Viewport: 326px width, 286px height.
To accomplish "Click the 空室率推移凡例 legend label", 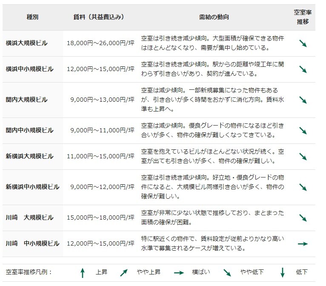I will click(x=29, y=272).
